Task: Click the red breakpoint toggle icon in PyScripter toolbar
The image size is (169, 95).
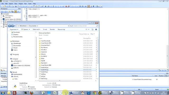Action: click(66, 6)
